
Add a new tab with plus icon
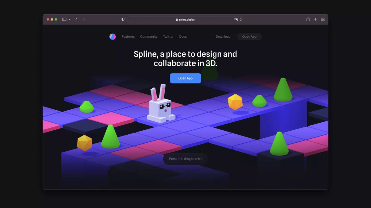coord(315,19)
